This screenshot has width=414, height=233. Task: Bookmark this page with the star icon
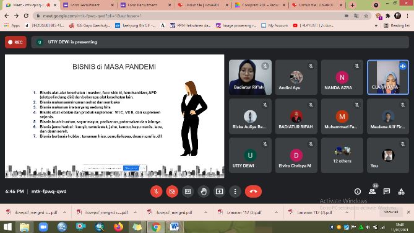tap(366, 16)
